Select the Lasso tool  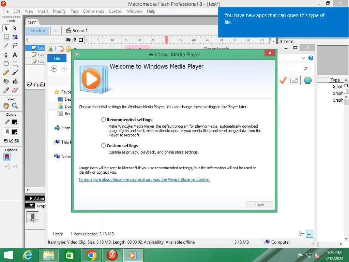(x=15, y=46)
